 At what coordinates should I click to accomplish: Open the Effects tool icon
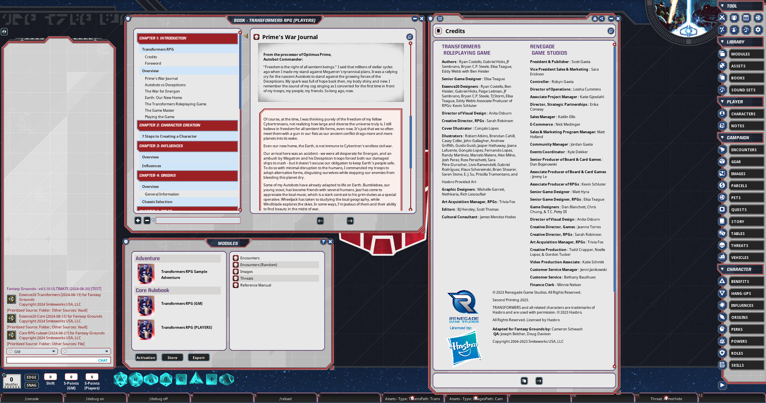734,30
